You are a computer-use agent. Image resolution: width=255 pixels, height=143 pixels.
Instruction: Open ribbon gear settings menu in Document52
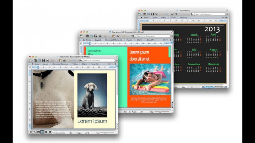115,64
